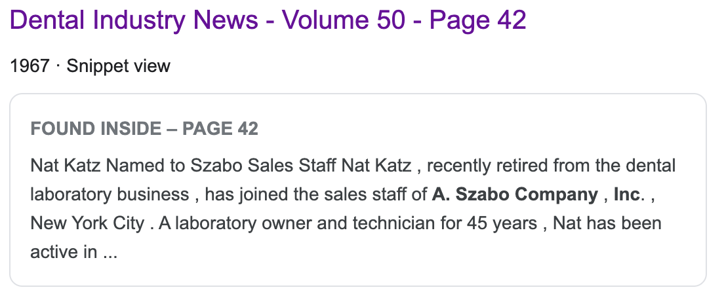Click "Nat has been" in the snippet
The height and width of the screenshot is (296, 724).
607,223
